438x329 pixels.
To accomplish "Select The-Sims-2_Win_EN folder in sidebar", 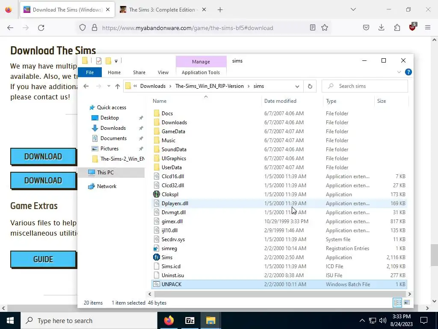I will coord(122,159).
